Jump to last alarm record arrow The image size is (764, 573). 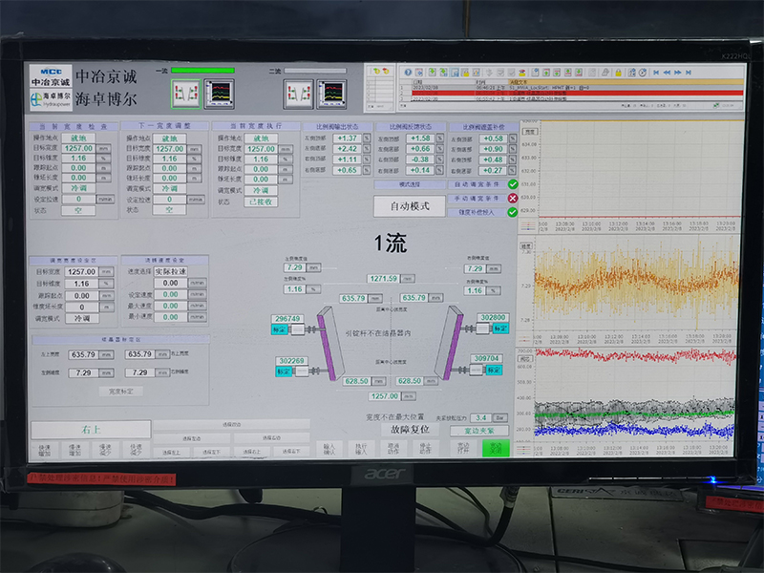pyautogui.click(x=689, y=73)
